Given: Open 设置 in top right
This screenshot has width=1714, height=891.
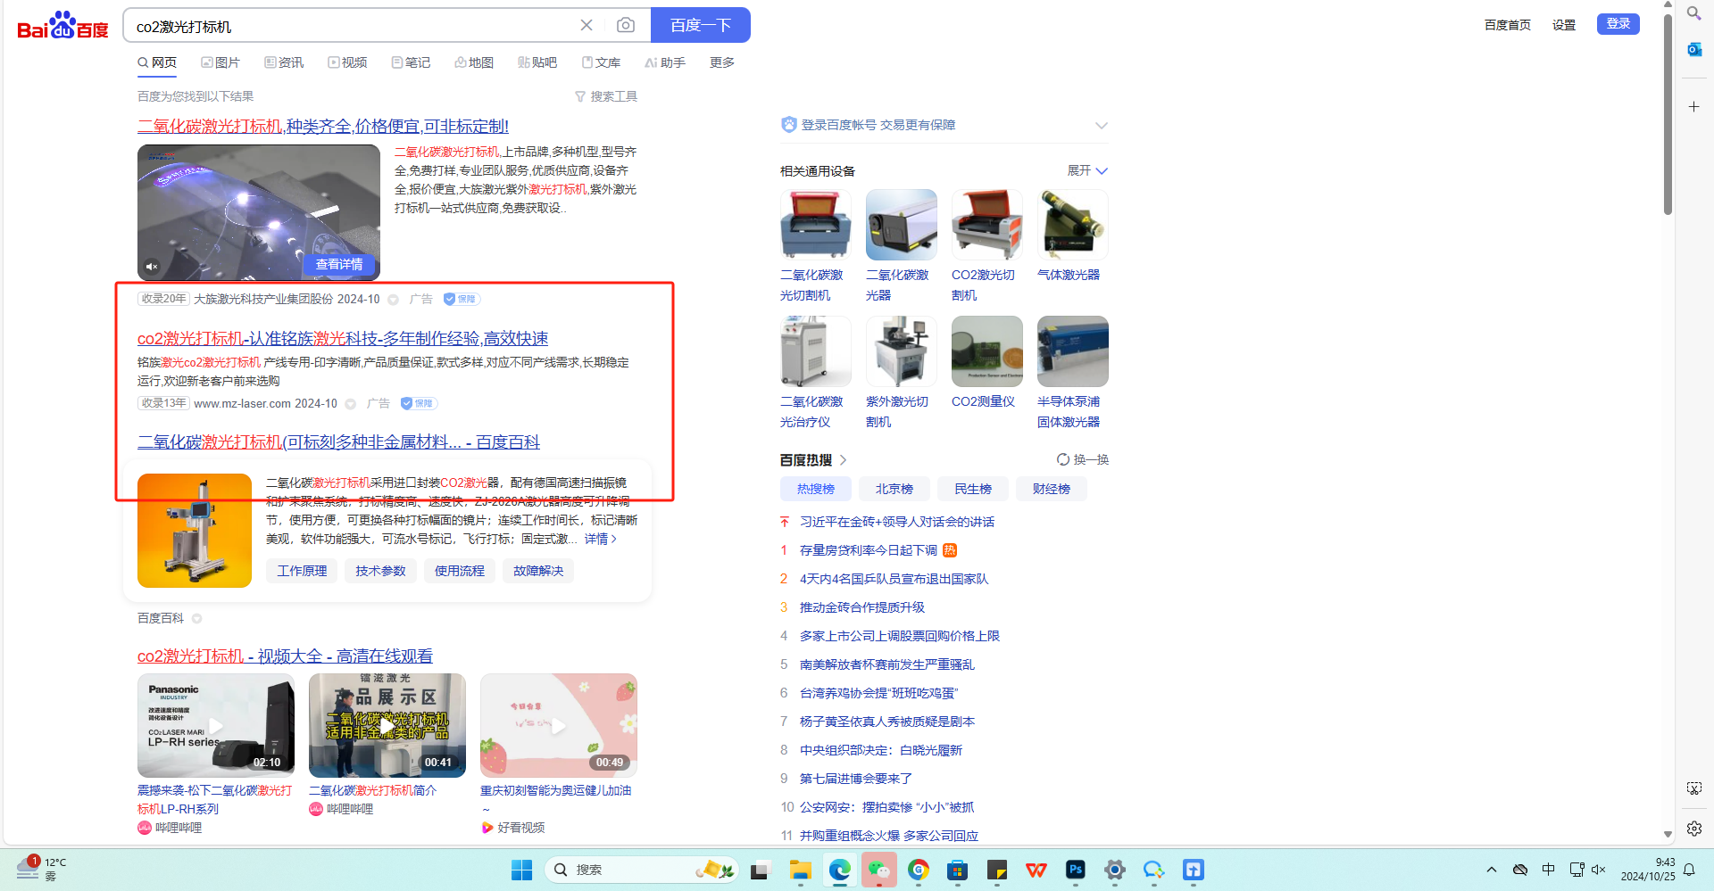Looking at the screenshot, I should [1564, 25].
